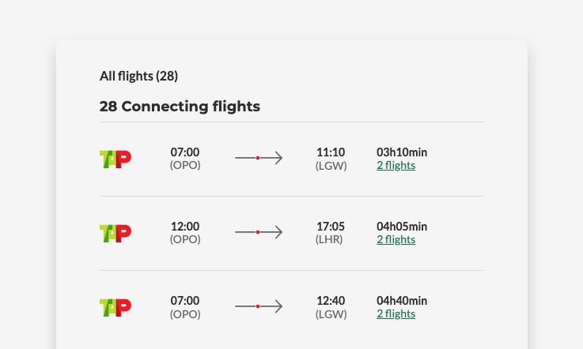The width and height of the screenshot is (583, 349).
Task: Click the 12:00 OPO departure time
Action: pos(185,227)
